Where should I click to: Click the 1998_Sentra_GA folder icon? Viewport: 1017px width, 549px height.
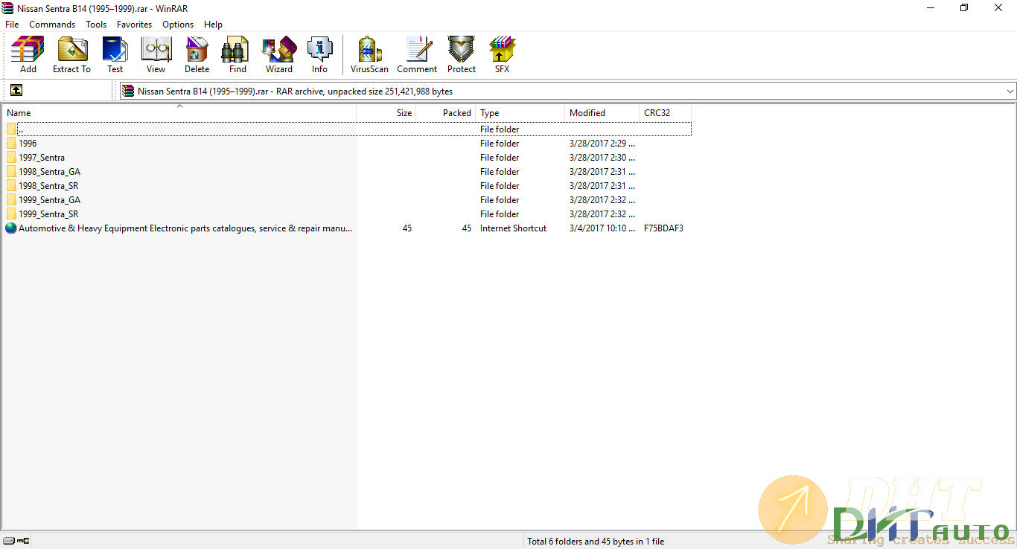pyautogui.click(x=11, y=172)
